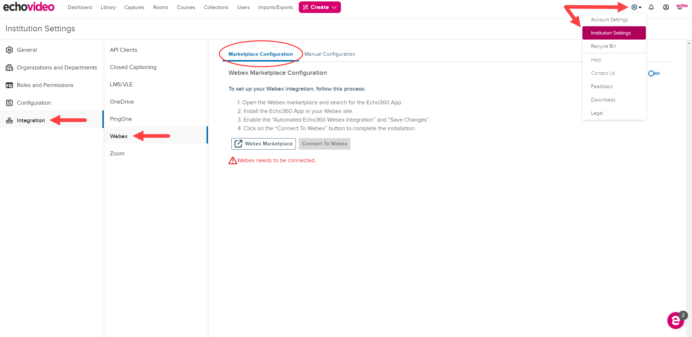Select Recycle Bin from the settings menu
The image size is (692, 337).
pos(603,46)
